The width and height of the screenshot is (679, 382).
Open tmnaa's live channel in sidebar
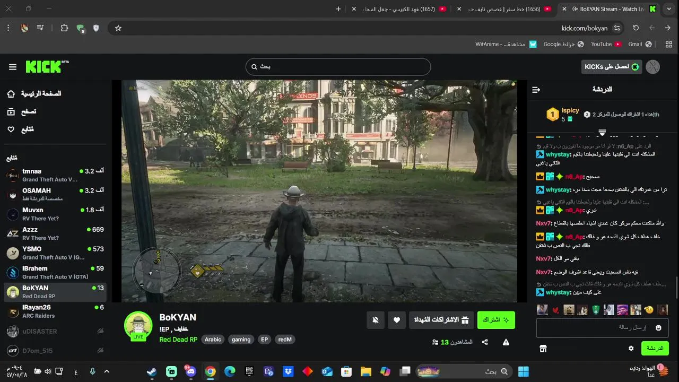(x=55, y=175)
